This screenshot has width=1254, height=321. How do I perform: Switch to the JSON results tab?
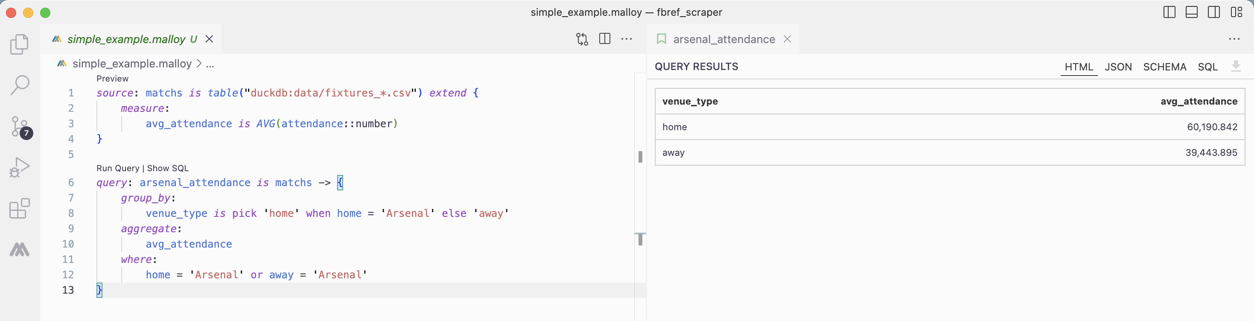tap(1118, 67)
